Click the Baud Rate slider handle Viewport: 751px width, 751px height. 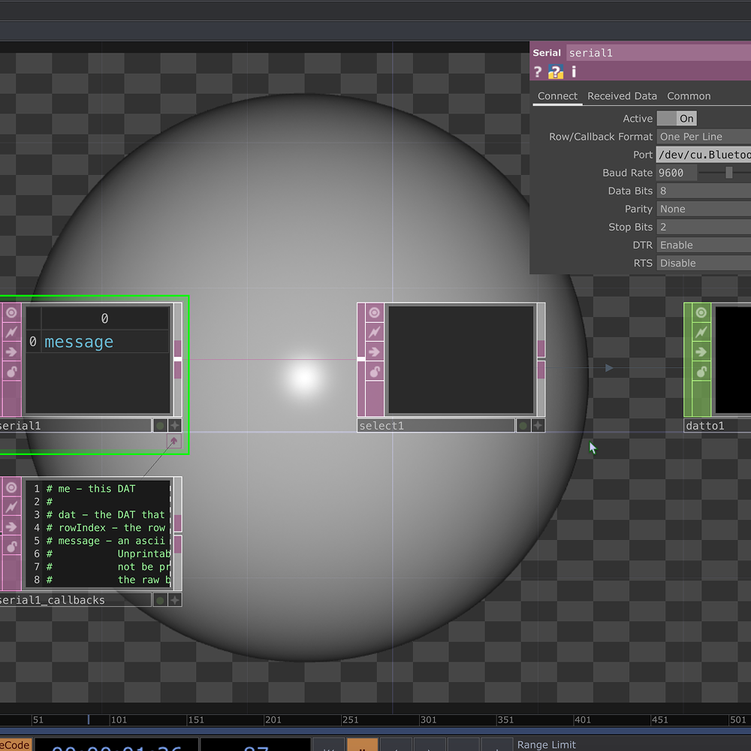[728, 173]
